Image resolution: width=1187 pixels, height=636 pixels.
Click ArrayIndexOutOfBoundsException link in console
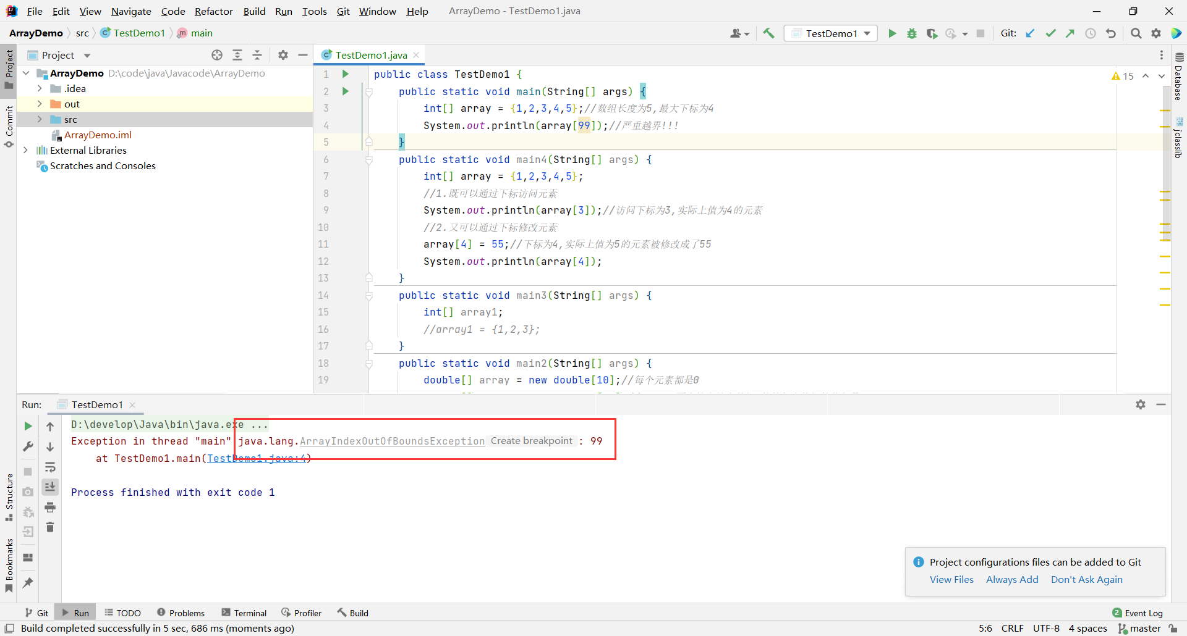tap(392, 441)
